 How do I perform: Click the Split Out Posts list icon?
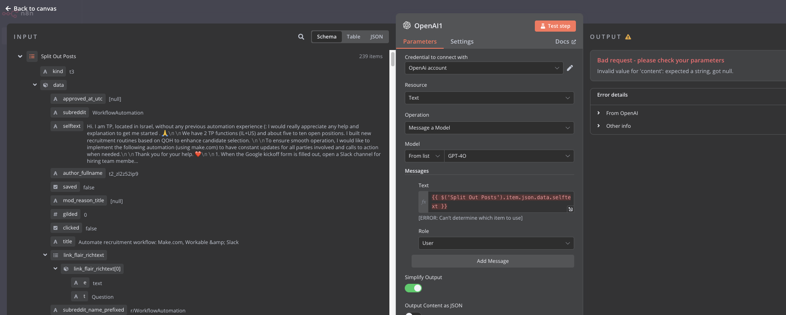[x=32, y=56]
